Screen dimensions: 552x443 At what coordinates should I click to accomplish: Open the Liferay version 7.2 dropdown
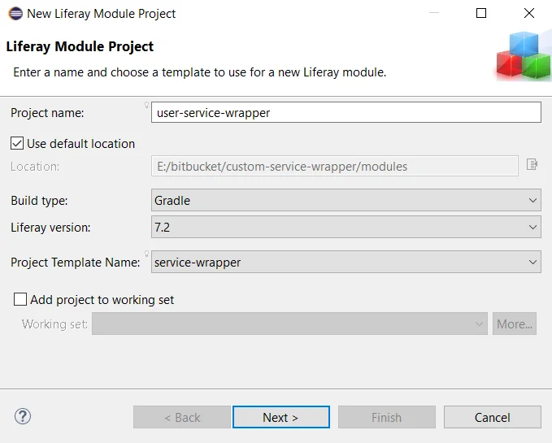[346, 227]
